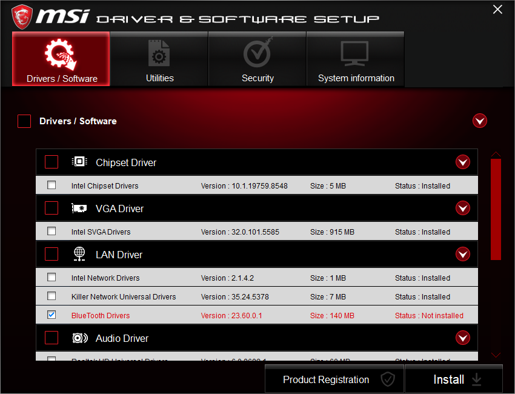Viewport: 515px width, 394px height.
Task: Click the Audio Driver speaker icon
Action: [79, 338]
